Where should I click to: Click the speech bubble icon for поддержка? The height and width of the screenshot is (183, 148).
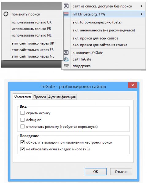coord(66,66)
